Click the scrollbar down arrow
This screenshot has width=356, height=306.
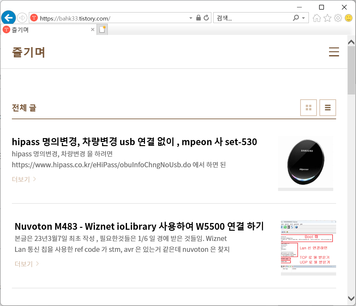pos(351,298)
